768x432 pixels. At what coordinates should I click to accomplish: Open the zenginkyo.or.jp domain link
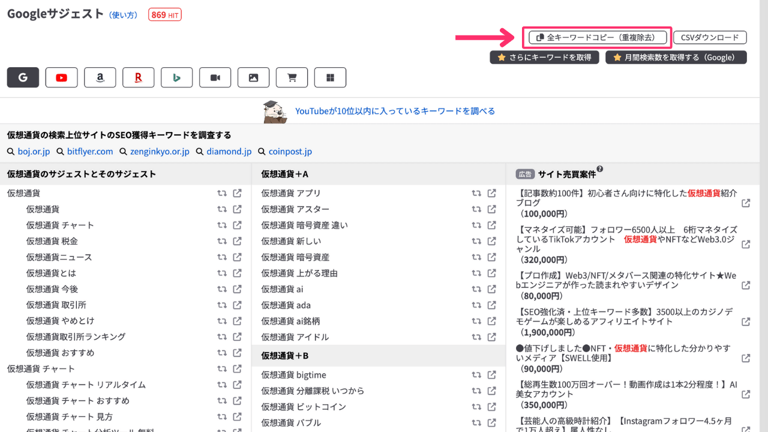click(160, 152)
